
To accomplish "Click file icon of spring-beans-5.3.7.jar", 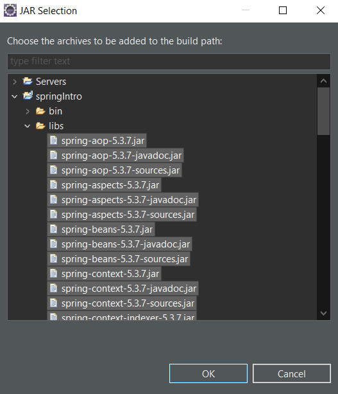I will [53, 229].
